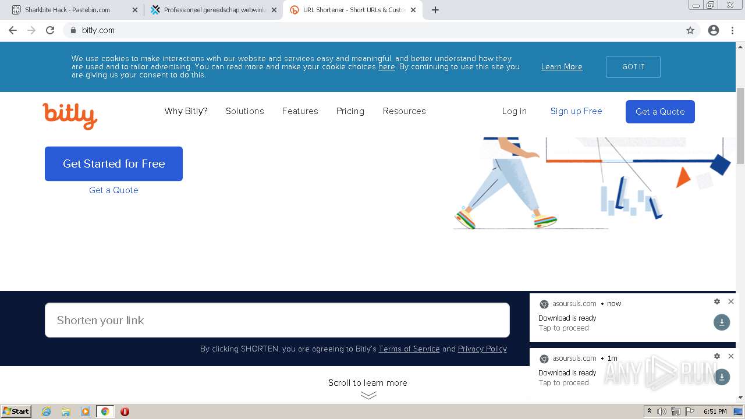Click Sign up Free
745x419 pixels.
(576, 111)
